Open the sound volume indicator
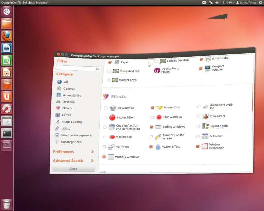The width and height of the screenshot is (264, 211). coord(217,3)
